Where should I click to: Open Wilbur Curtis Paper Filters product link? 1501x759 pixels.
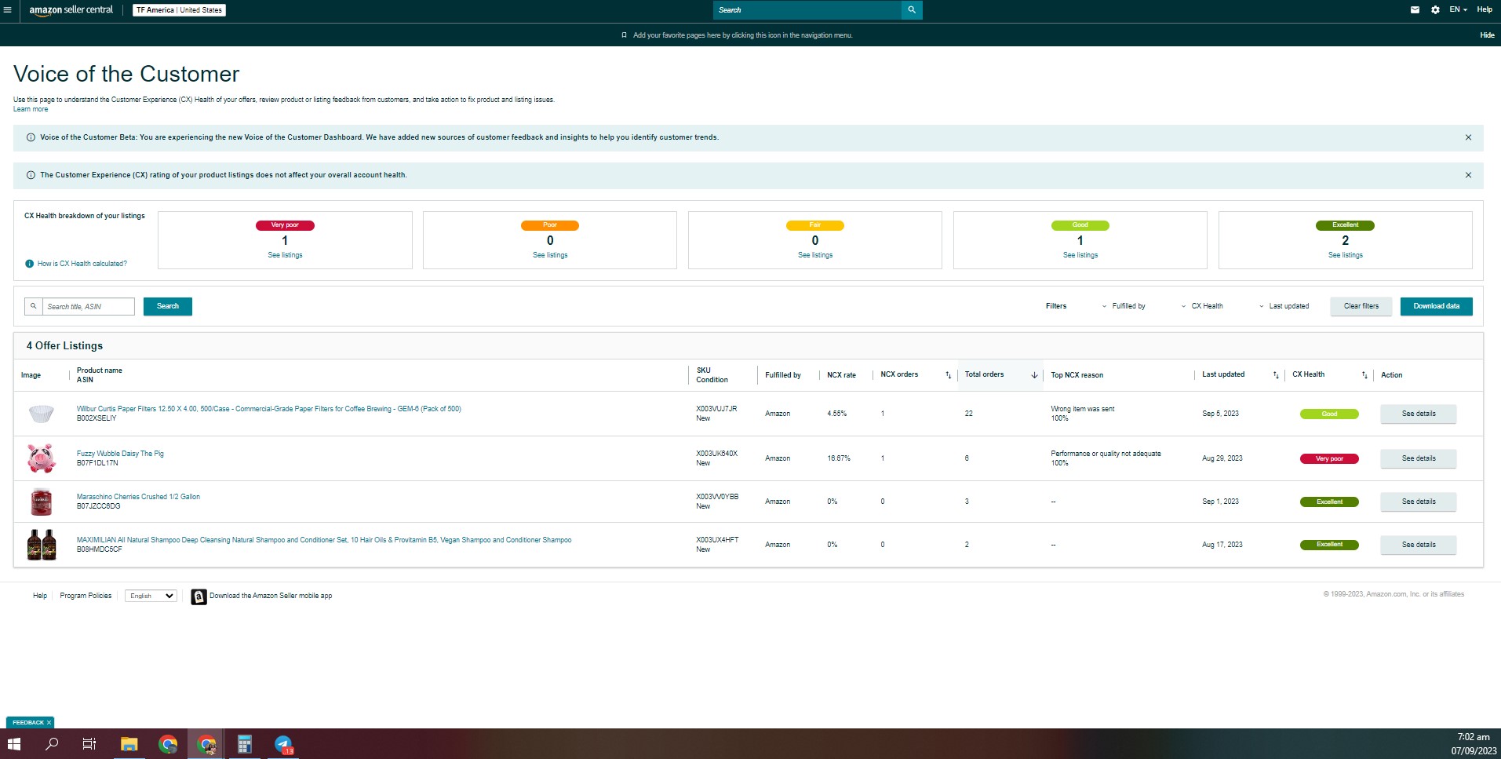(268, 409)
